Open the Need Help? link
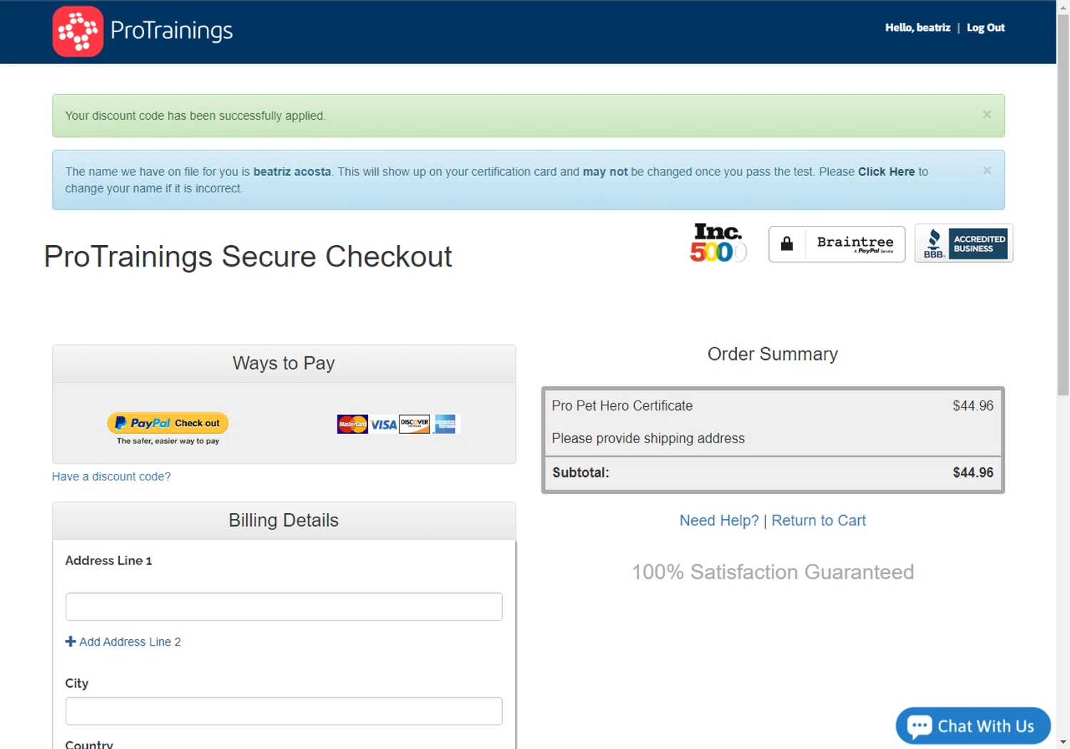This screenshot has width=1070, height=749. 719,520
